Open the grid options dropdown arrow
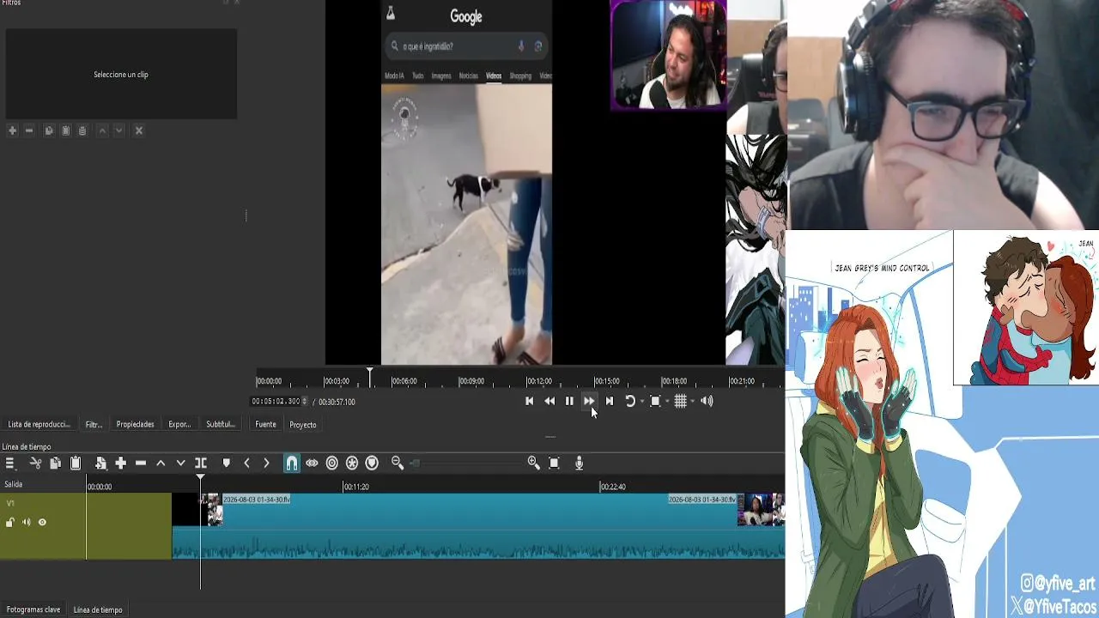 tap(692, 402)
